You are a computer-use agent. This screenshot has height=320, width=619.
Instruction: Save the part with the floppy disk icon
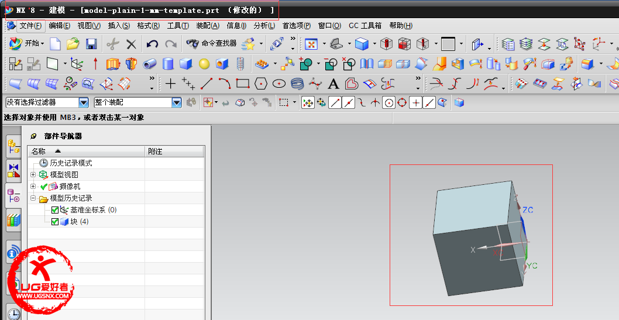[x=92, y=44]
